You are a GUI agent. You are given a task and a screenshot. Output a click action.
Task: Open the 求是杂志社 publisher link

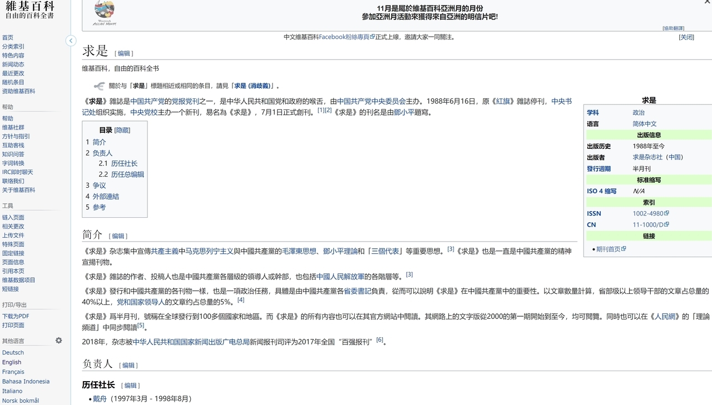tap(647, 157)
